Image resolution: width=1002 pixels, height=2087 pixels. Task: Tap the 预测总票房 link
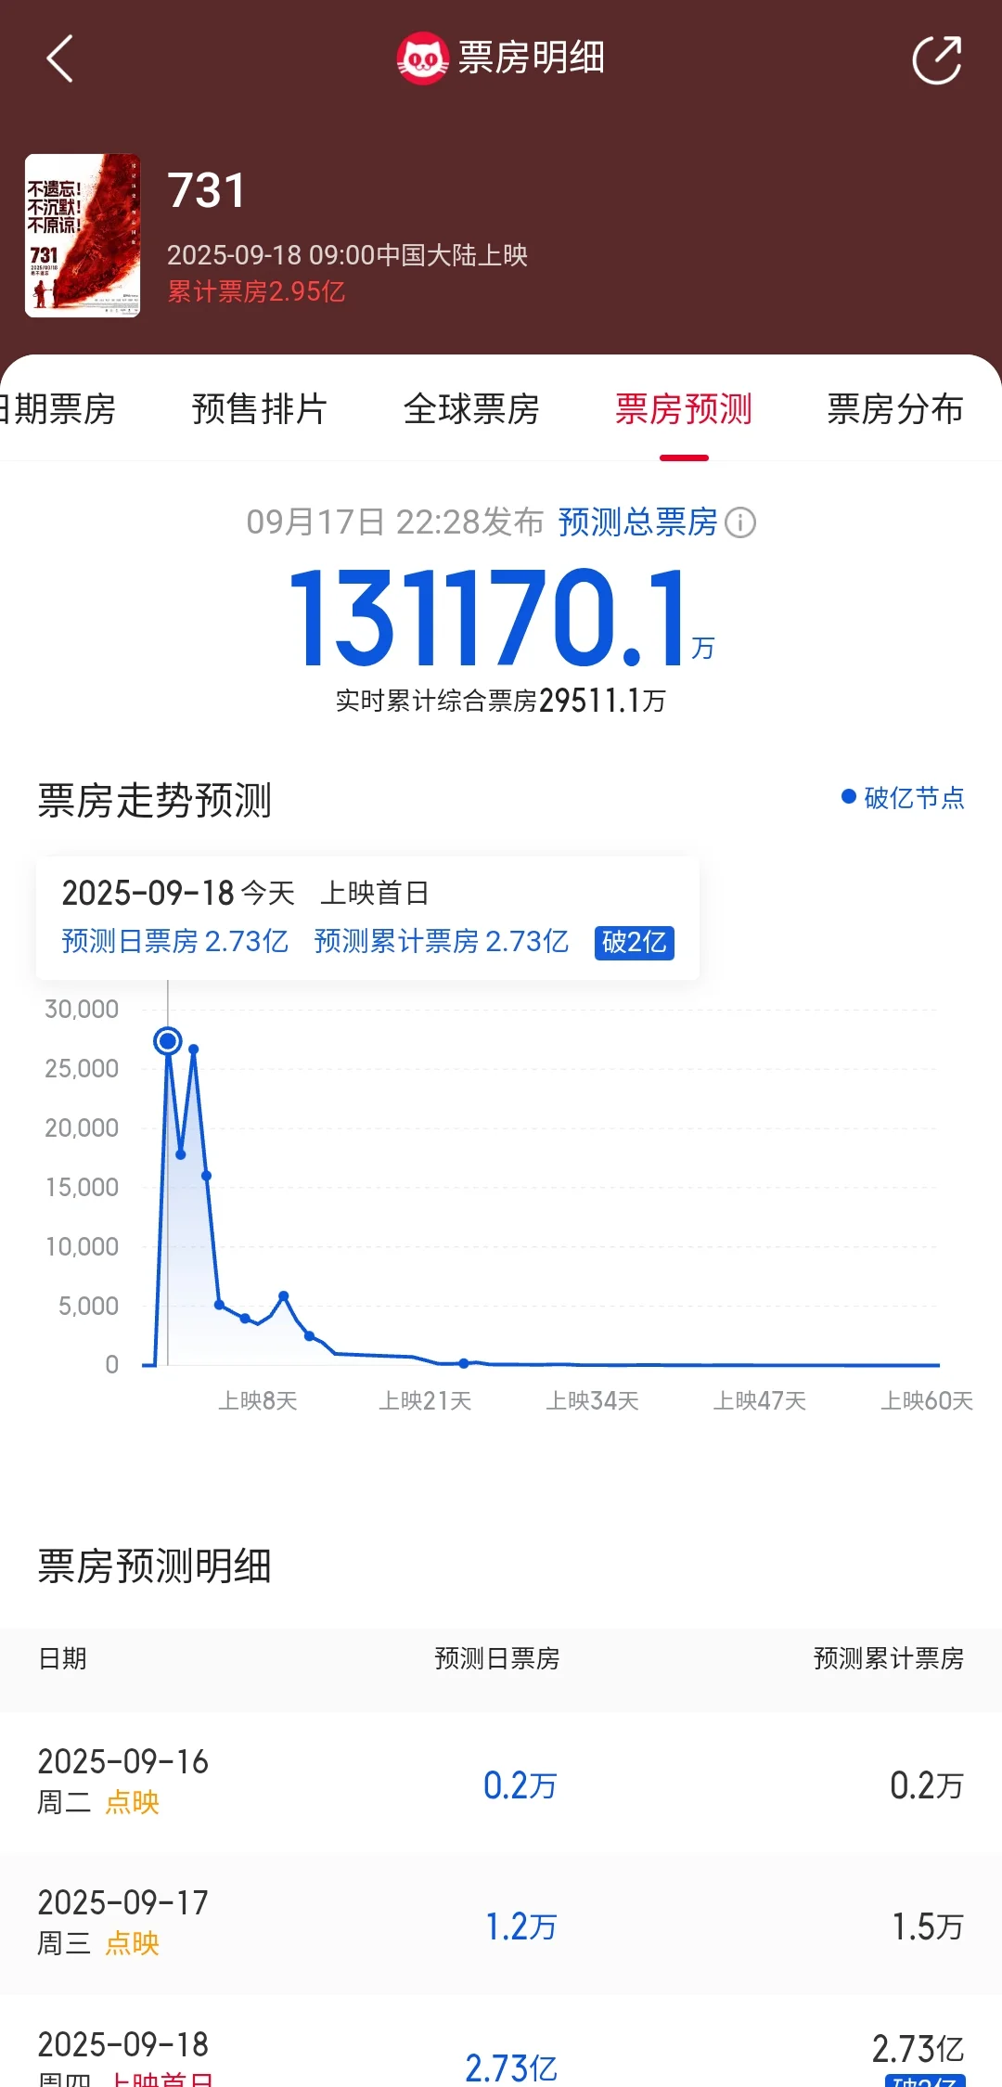tap(637, 522)
